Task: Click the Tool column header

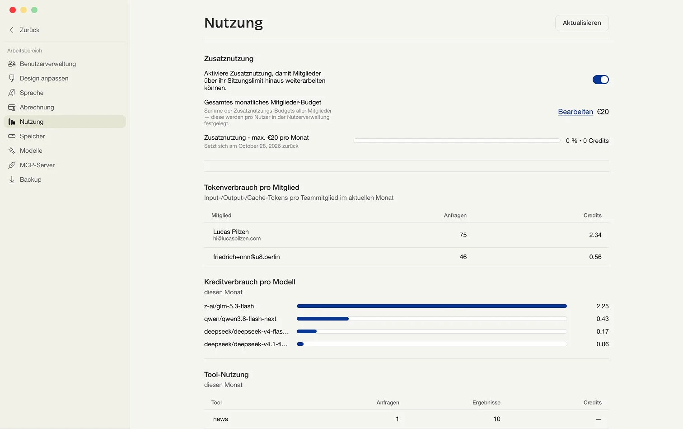Action: (216, 402)
